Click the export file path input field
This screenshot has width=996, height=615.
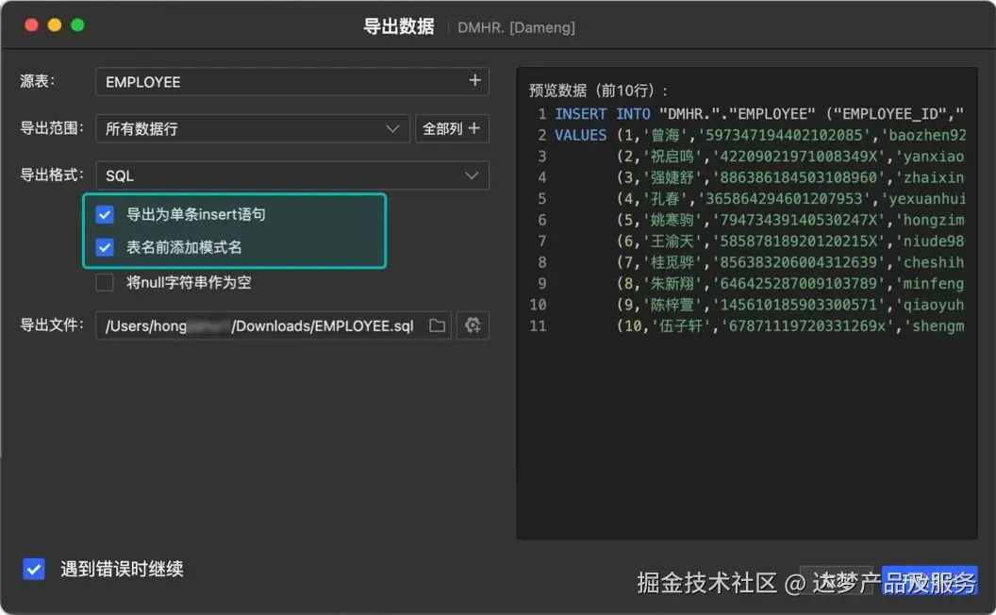pos(274,325)
